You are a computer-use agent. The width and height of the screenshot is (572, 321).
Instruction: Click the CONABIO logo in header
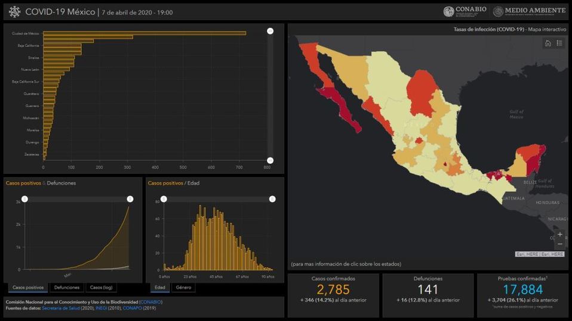click(465, 11)
